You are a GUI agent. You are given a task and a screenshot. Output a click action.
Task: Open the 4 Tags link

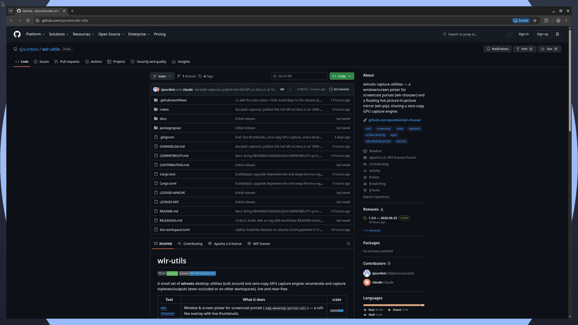206,76
